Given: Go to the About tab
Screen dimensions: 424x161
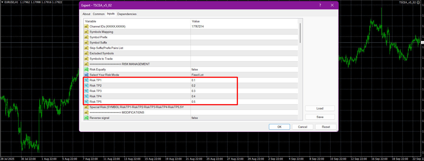Looking at the screenshot, I should point(86,14).
